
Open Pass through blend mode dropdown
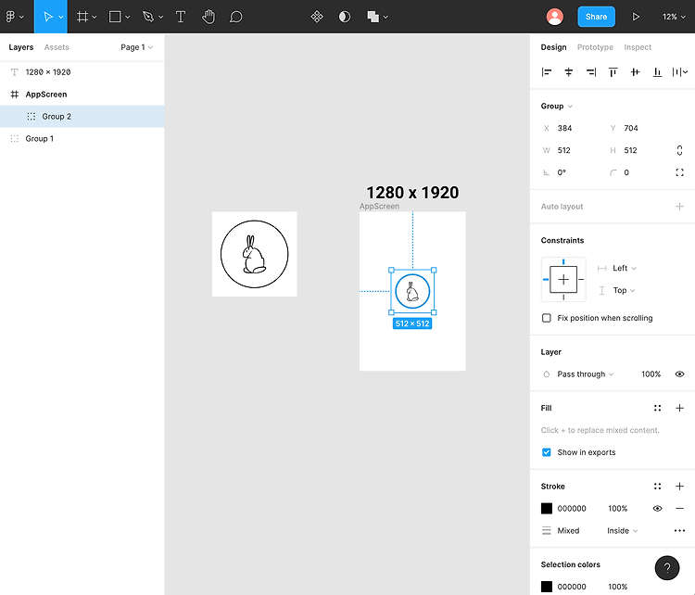pyautogui.click(x=585, y=374)
